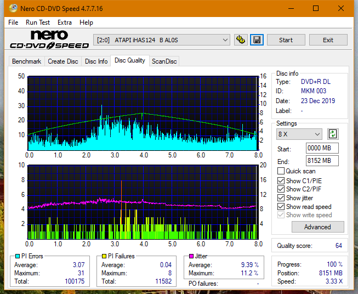This screenshot has height=294, width=358.
Task: Click the PO failures label
Action: [203, 284]
